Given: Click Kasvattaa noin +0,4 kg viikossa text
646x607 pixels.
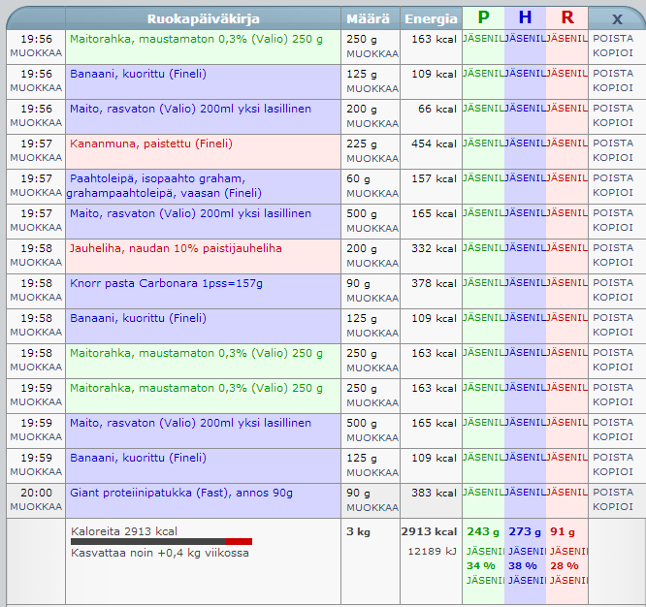Looking at the screenshot, I should (x=160, y=553).
